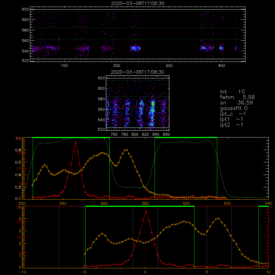Click the thick green bar spanning 526–562 atop profile plot
The height and width of the screenshot is (275, 275).
coord(71,137)
